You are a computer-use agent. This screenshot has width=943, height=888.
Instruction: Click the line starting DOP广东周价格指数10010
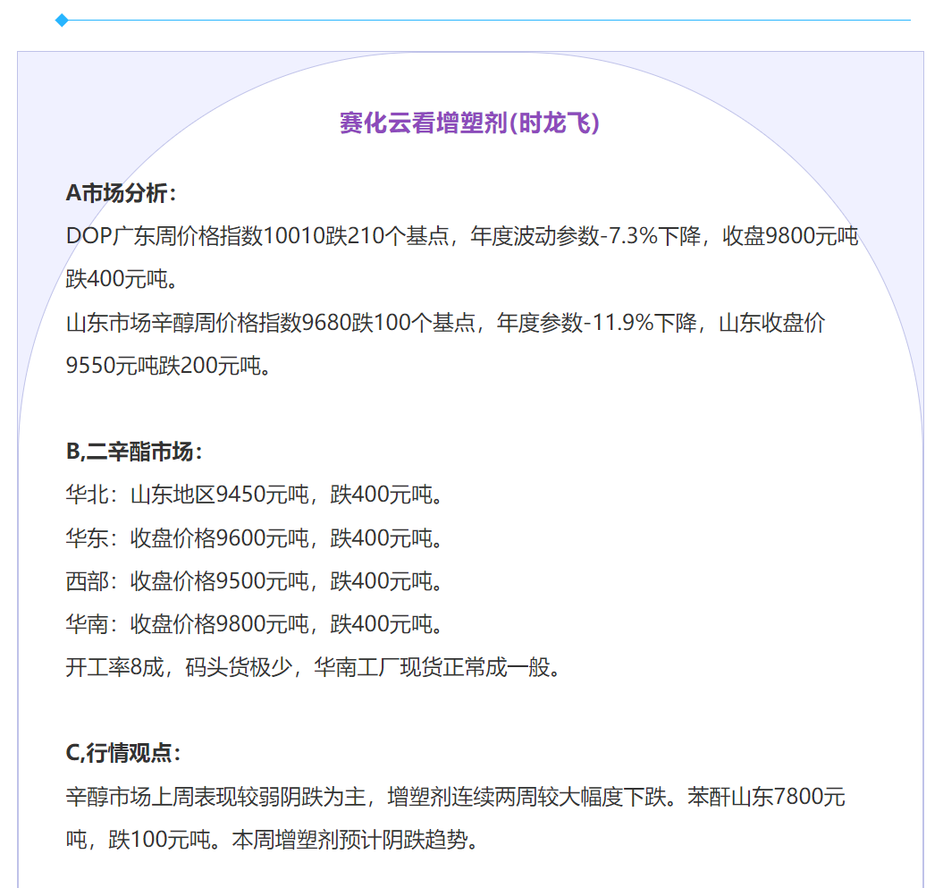pyautogui.click(x=462, y=236)
